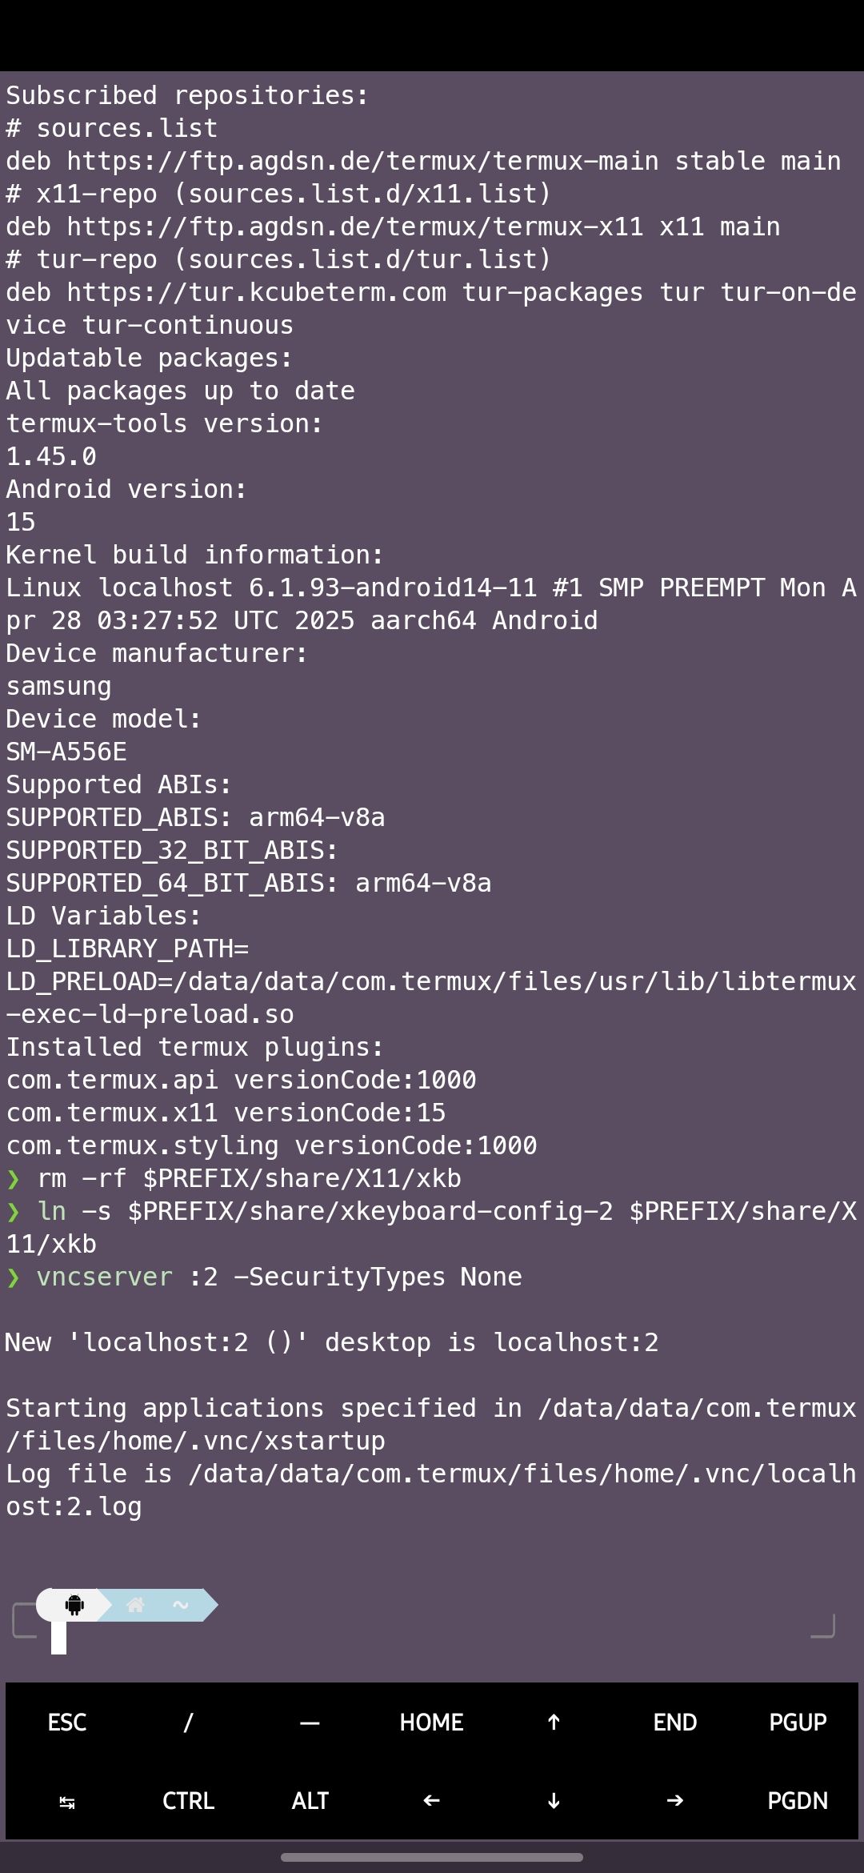Image resolution: width=864 pixels, height=1873 pixels.
Task: Click the tilde directory segment in the prompt
Action: pos(181,1605)
